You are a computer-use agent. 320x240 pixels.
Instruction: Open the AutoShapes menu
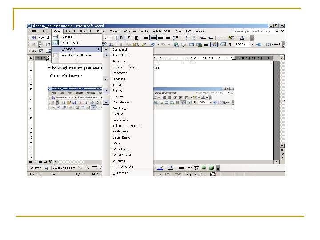pos(64,168)
